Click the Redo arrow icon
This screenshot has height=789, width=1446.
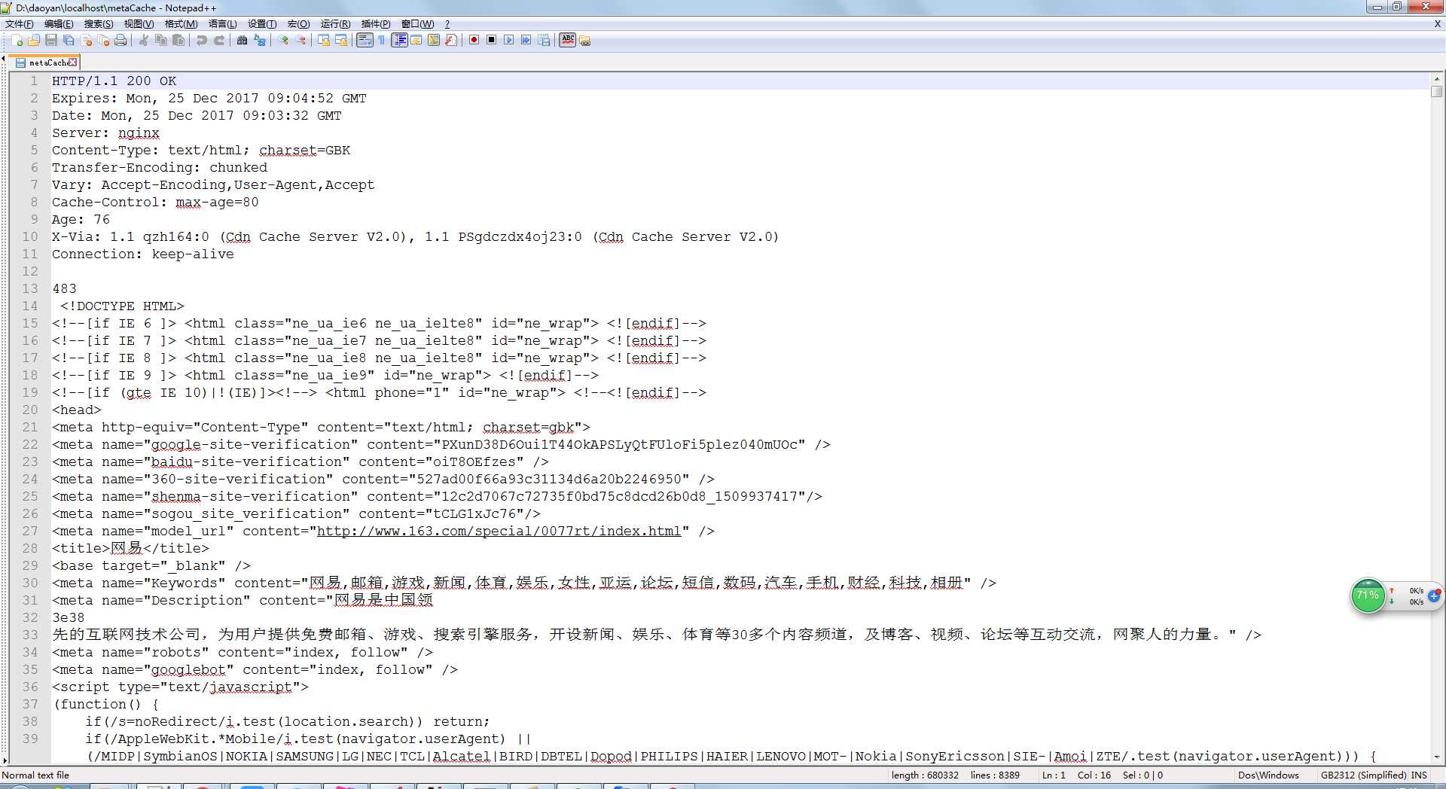pyautogui.click(x=218, y=41)
